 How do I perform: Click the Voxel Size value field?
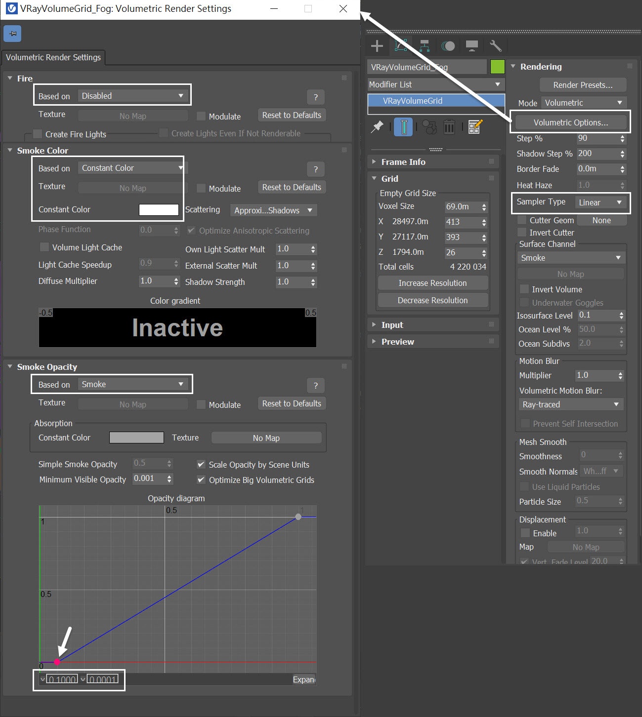tap(462, 207)
